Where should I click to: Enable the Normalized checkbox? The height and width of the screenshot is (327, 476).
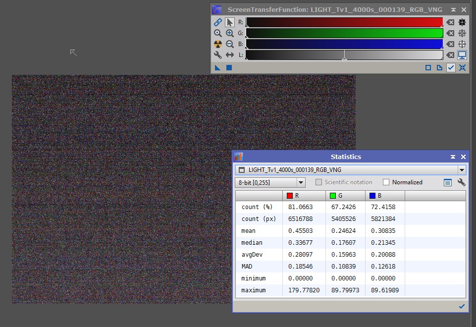click(x=386, y=182)
